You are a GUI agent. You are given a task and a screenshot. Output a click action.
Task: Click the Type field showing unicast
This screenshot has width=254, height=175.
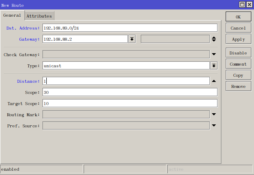tap(126, 66)
